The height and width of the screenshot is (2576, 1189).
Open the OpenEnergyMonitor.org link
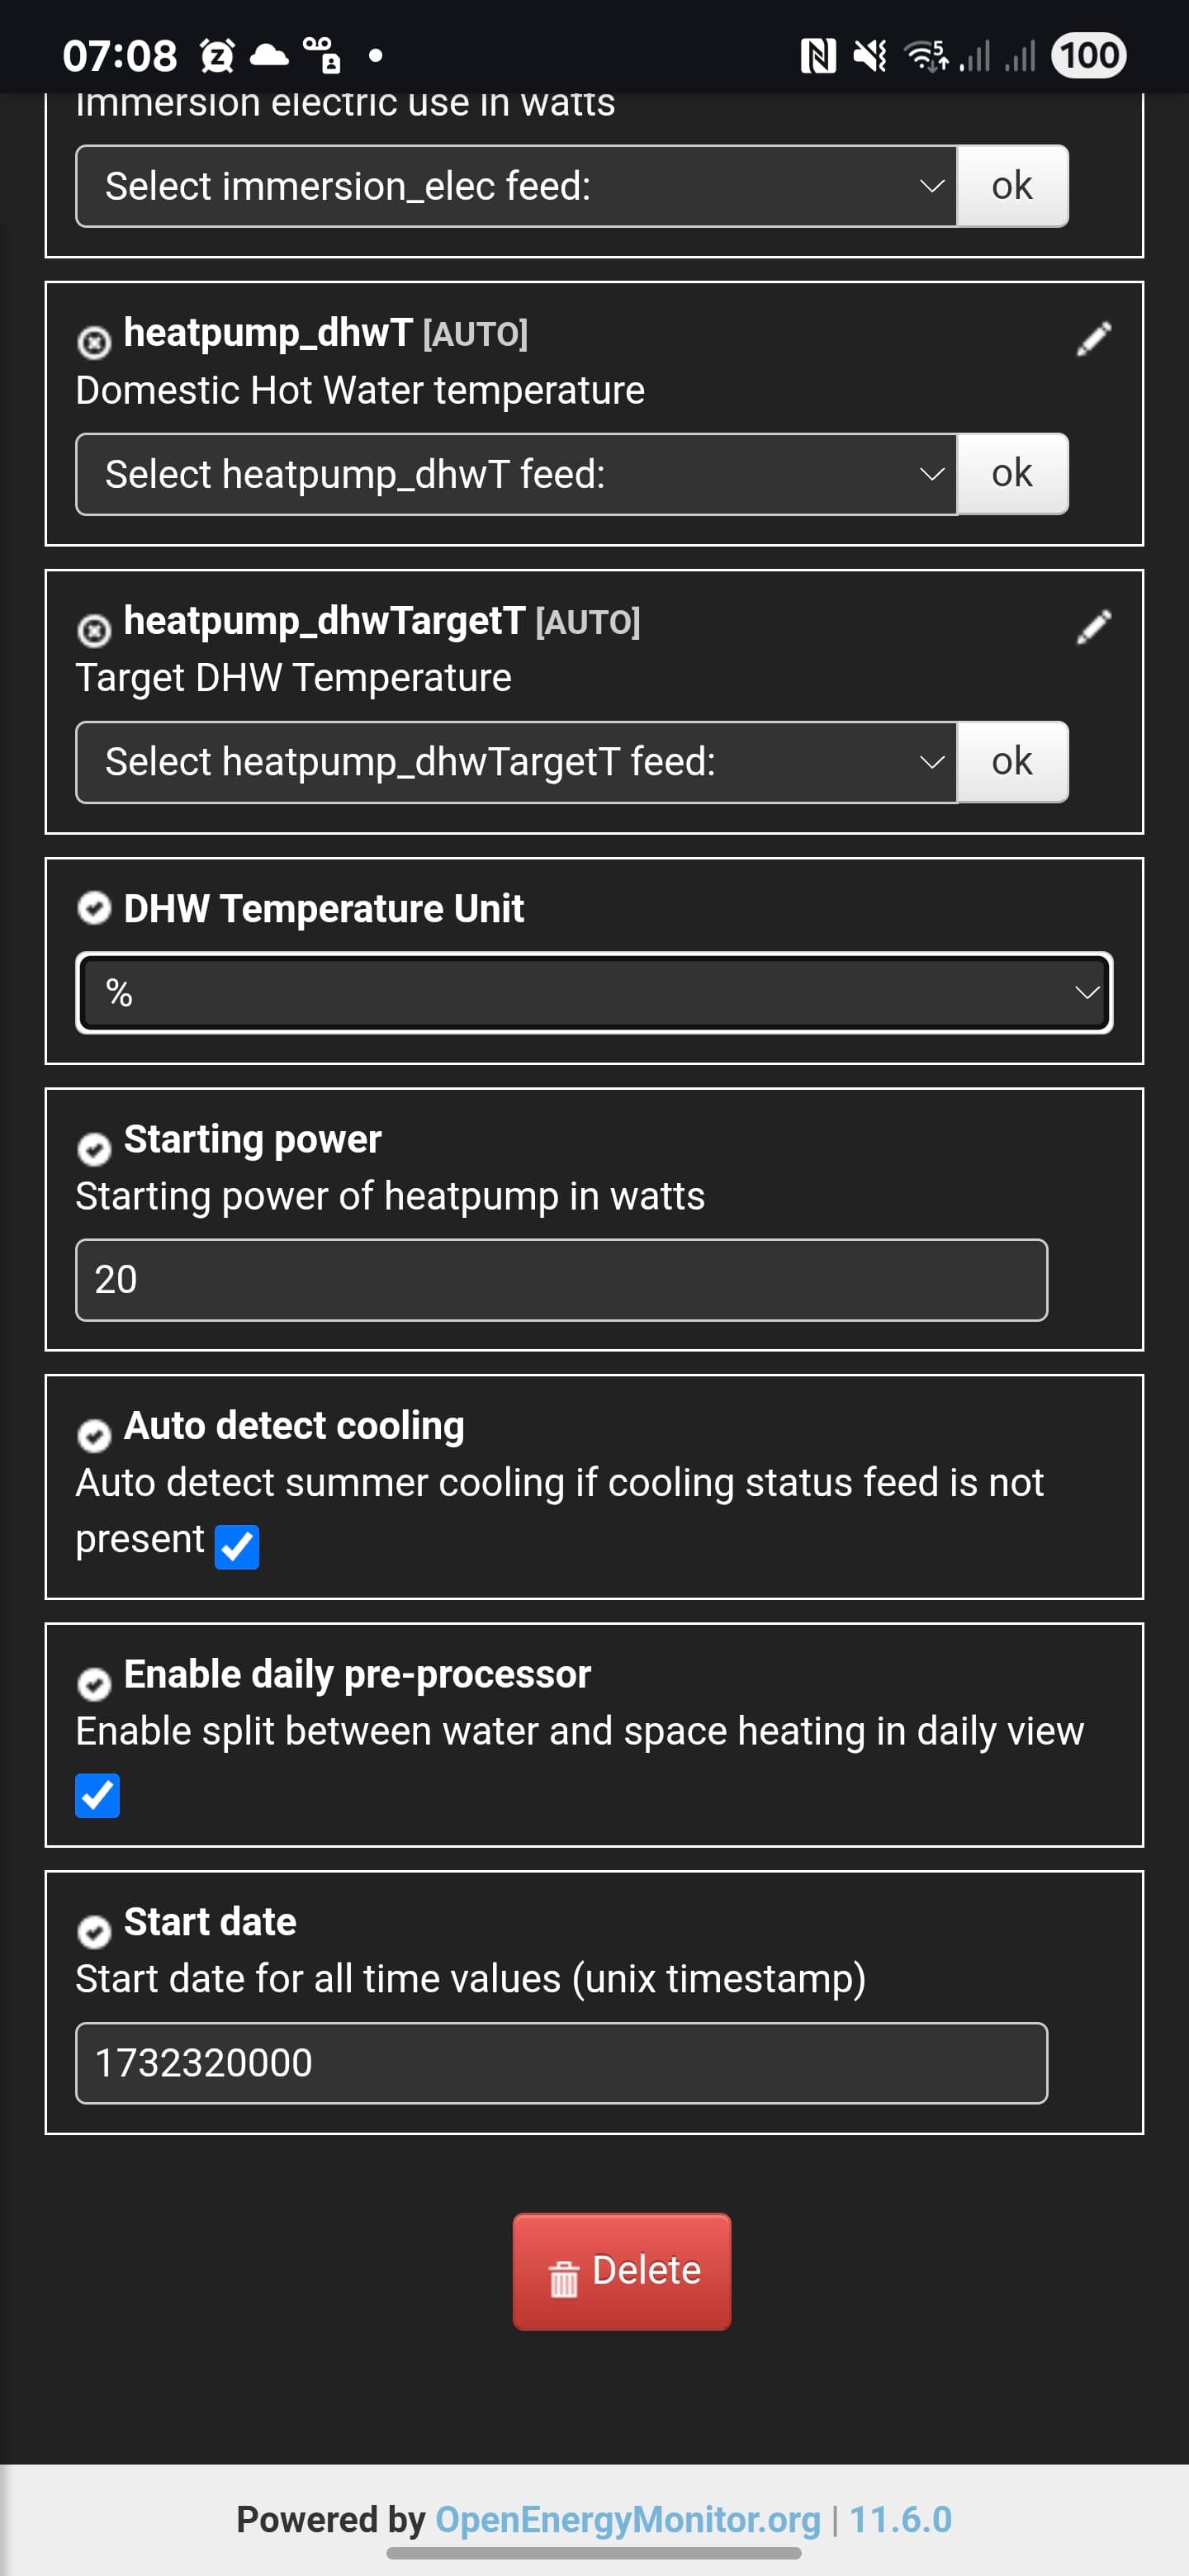tap(627, 2519)
